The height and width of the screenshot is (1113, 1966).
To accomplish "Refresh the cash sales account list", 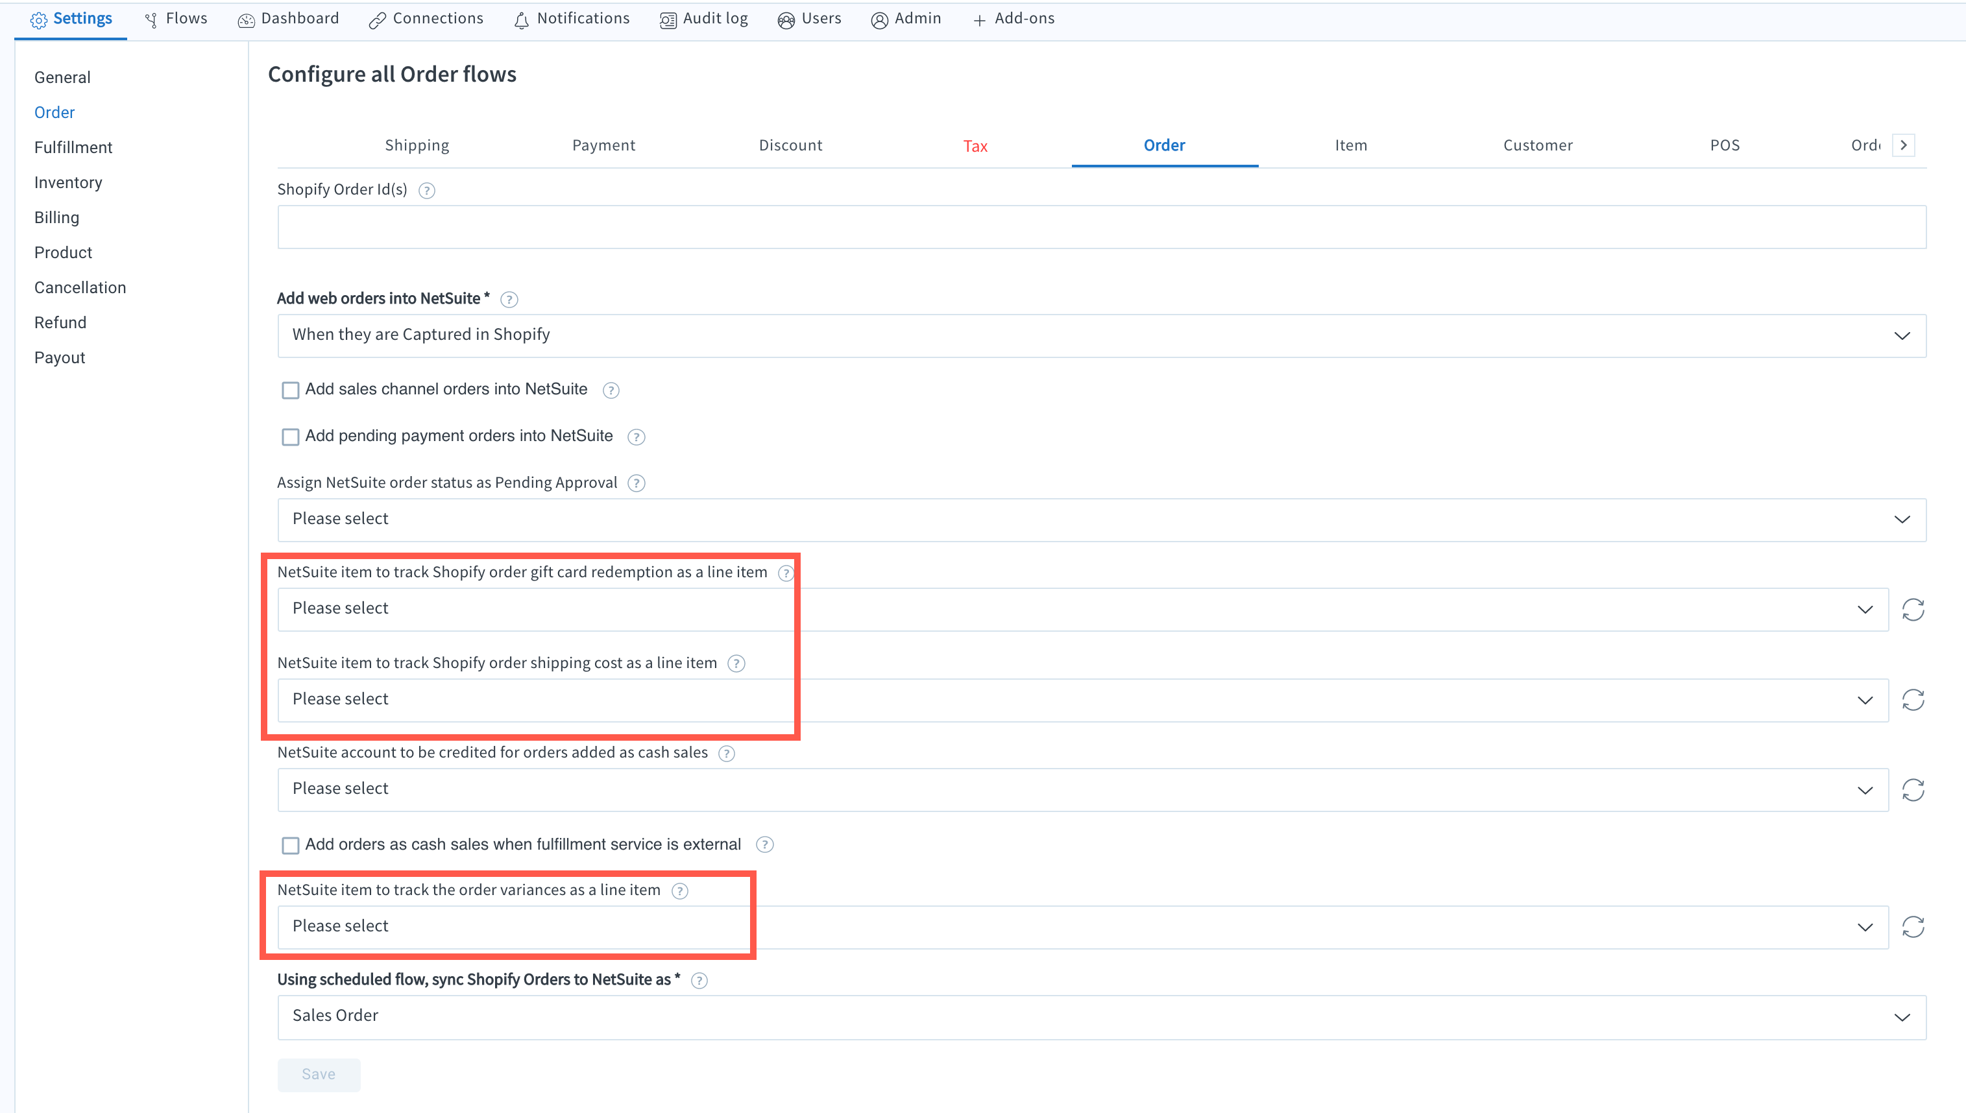I will pos(1913,789).
